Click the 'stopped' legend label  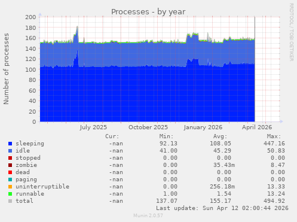point(28,158)
